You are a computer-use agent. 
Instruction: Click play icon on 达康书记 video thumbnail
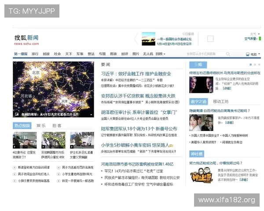15,147
